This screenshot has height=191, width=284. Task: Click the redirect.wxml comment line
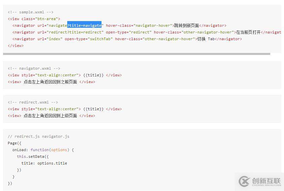[x=33, y=102]
